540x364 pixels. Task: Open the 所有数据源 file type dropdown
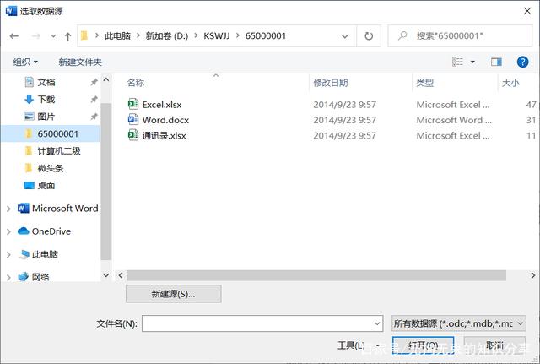click(458, 323)
